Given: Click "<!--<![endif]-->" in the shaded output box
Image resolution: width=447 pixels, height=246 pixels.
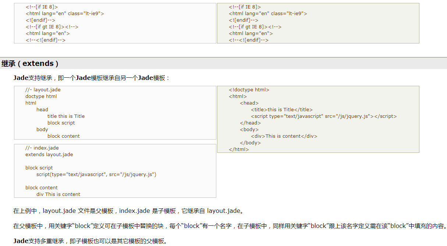Looking at the screenshot, I should [249, 40].
